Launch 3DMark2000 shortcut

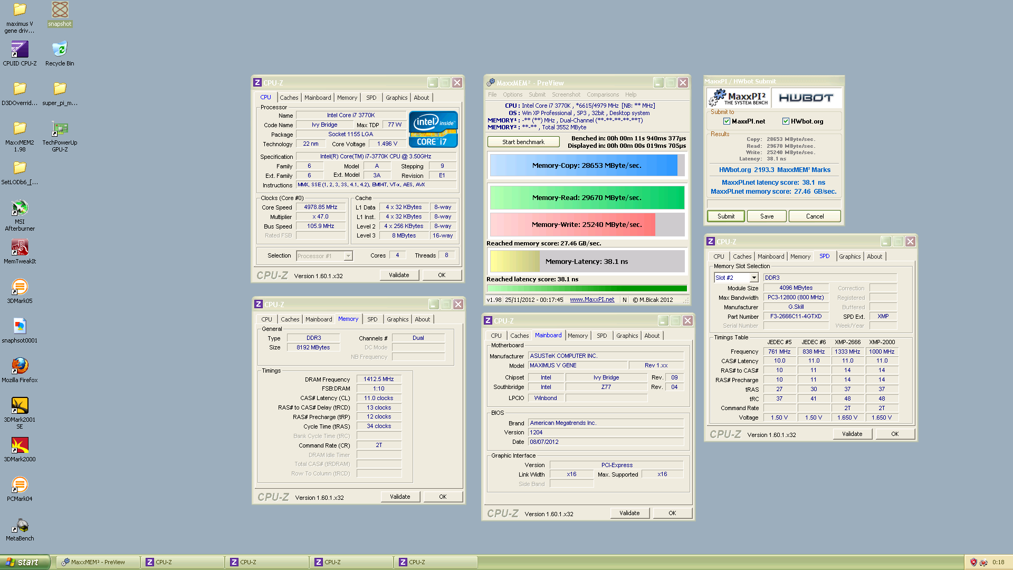(x=20, y=449)
